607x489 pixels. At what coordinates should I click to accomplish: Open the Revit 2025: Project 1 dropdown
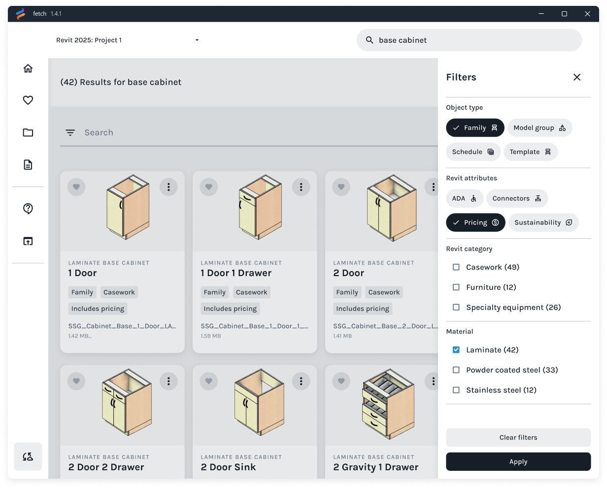[x=128, y=40]
